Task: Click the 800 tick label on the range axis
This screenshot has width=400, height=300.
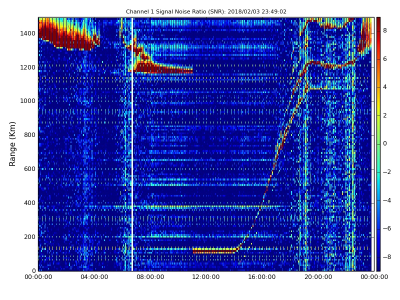Action: 29,135
